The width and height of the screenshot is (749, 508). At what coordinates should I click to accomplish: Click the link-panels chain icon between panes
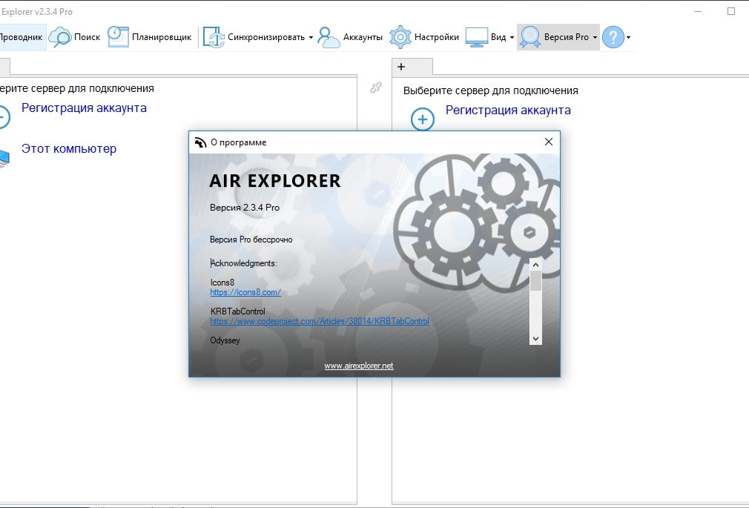pos(376,88)
